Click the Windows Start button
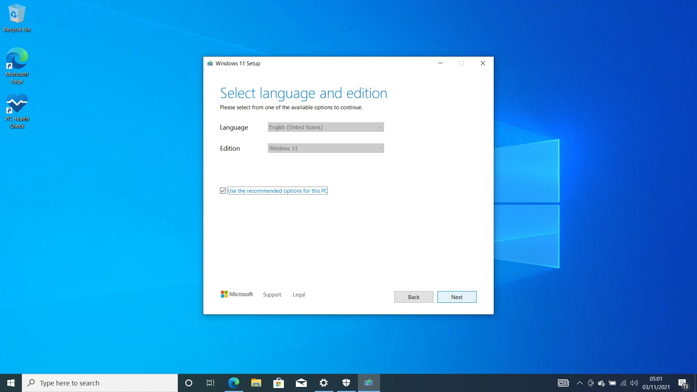Viewport: 697px width, 392px height. (11, 383)
